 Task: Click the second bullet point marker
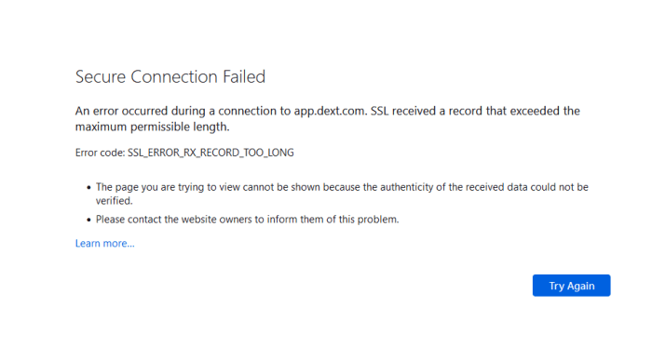(x=88, y=220)
